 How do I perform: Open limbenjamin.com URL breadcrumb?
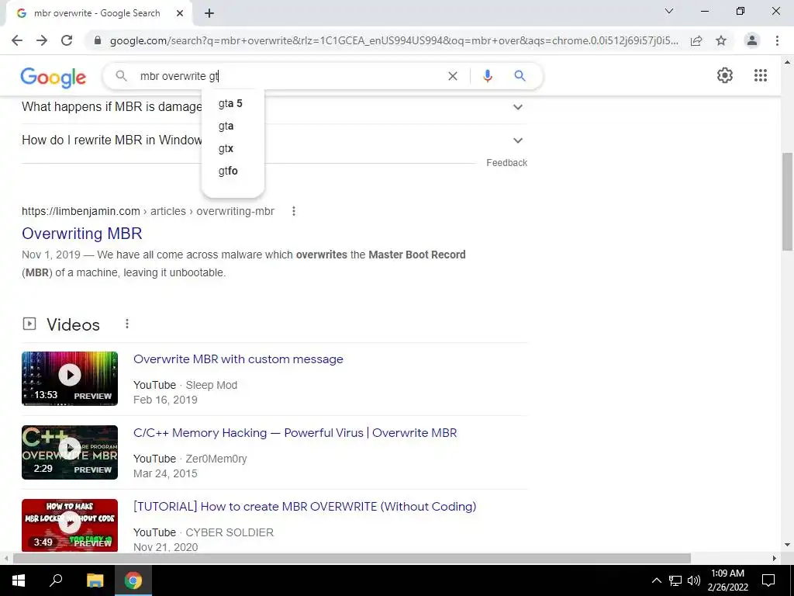pyautogui.click(x=148, y=211)
